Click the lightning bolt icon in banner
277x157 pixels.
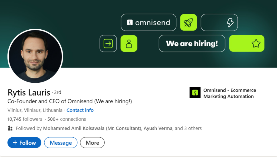tap(230, 22)
